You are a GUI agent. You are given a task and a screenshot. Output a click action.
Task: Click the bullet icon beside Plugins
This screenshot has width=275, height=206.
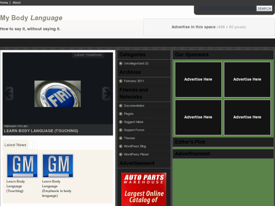pyautogui.click(x=121, y=114)
